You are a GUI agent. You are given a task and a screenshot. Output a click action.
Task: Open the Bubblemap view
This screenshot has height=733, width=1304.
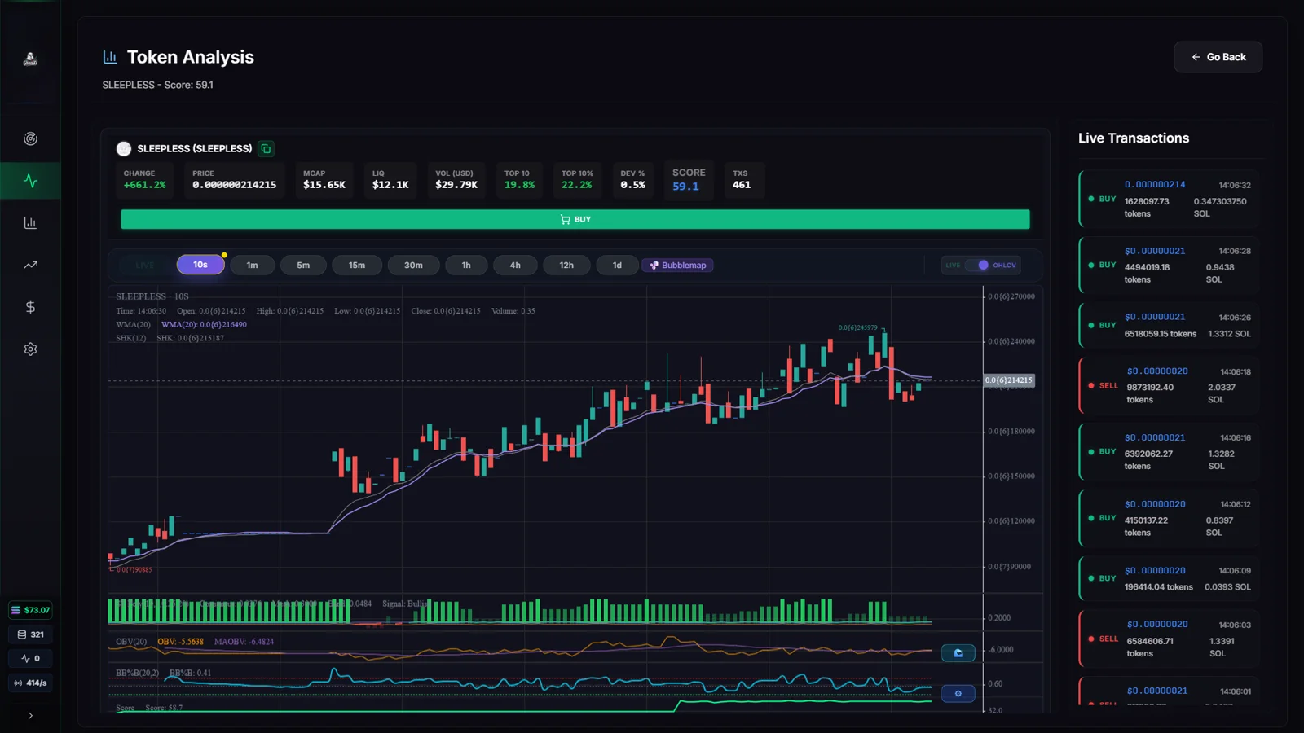677,266
